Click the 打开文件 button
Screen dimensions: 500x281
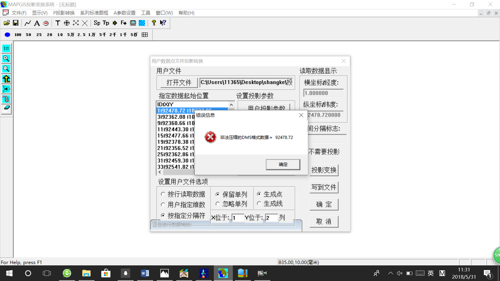179,83
